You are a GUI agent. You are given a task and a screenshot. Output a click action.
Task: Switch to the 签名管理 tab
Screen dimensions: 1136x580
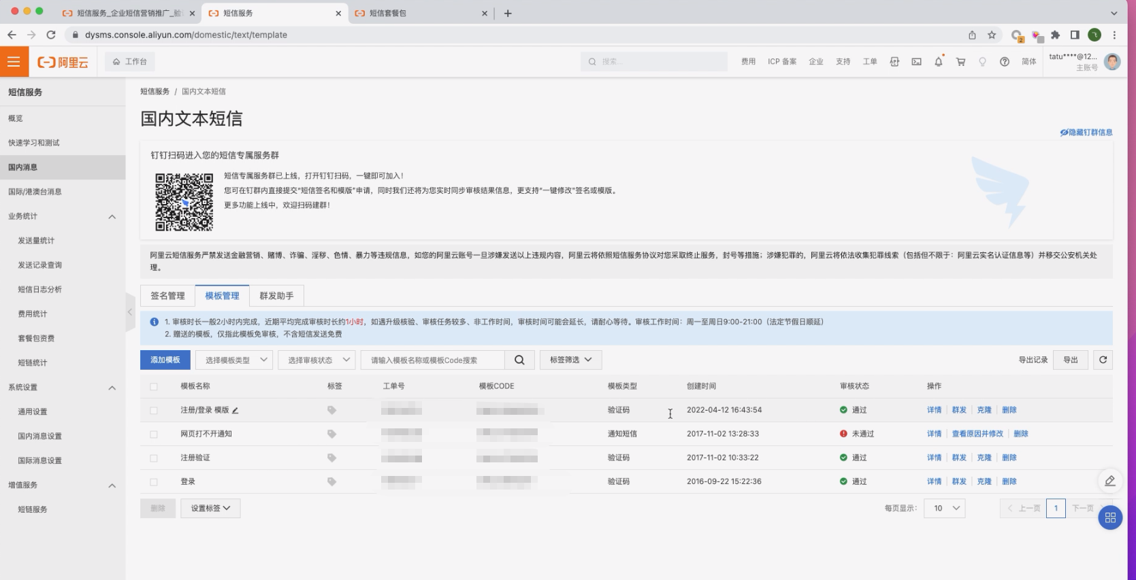167,296
